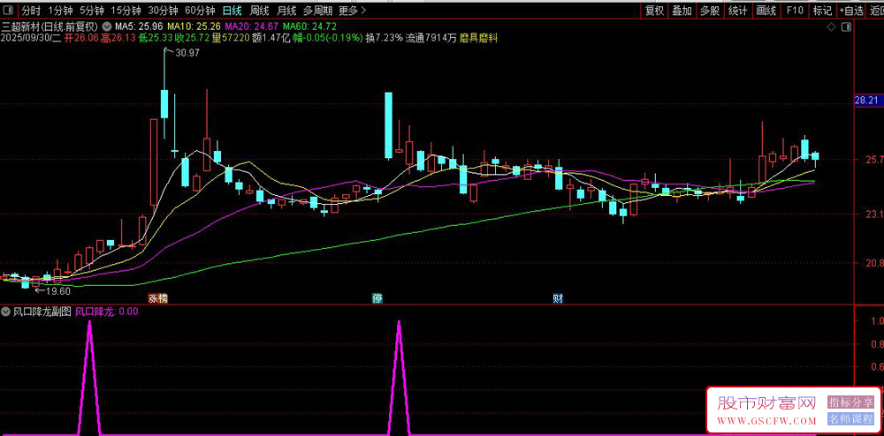
Task: Open the 统计 statistics tool
Action: (x=737, y=10)
